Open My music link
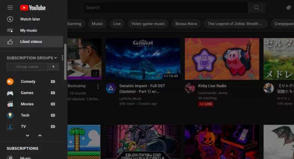Viewport: 294px width, 159px height. tap(29, 30)
